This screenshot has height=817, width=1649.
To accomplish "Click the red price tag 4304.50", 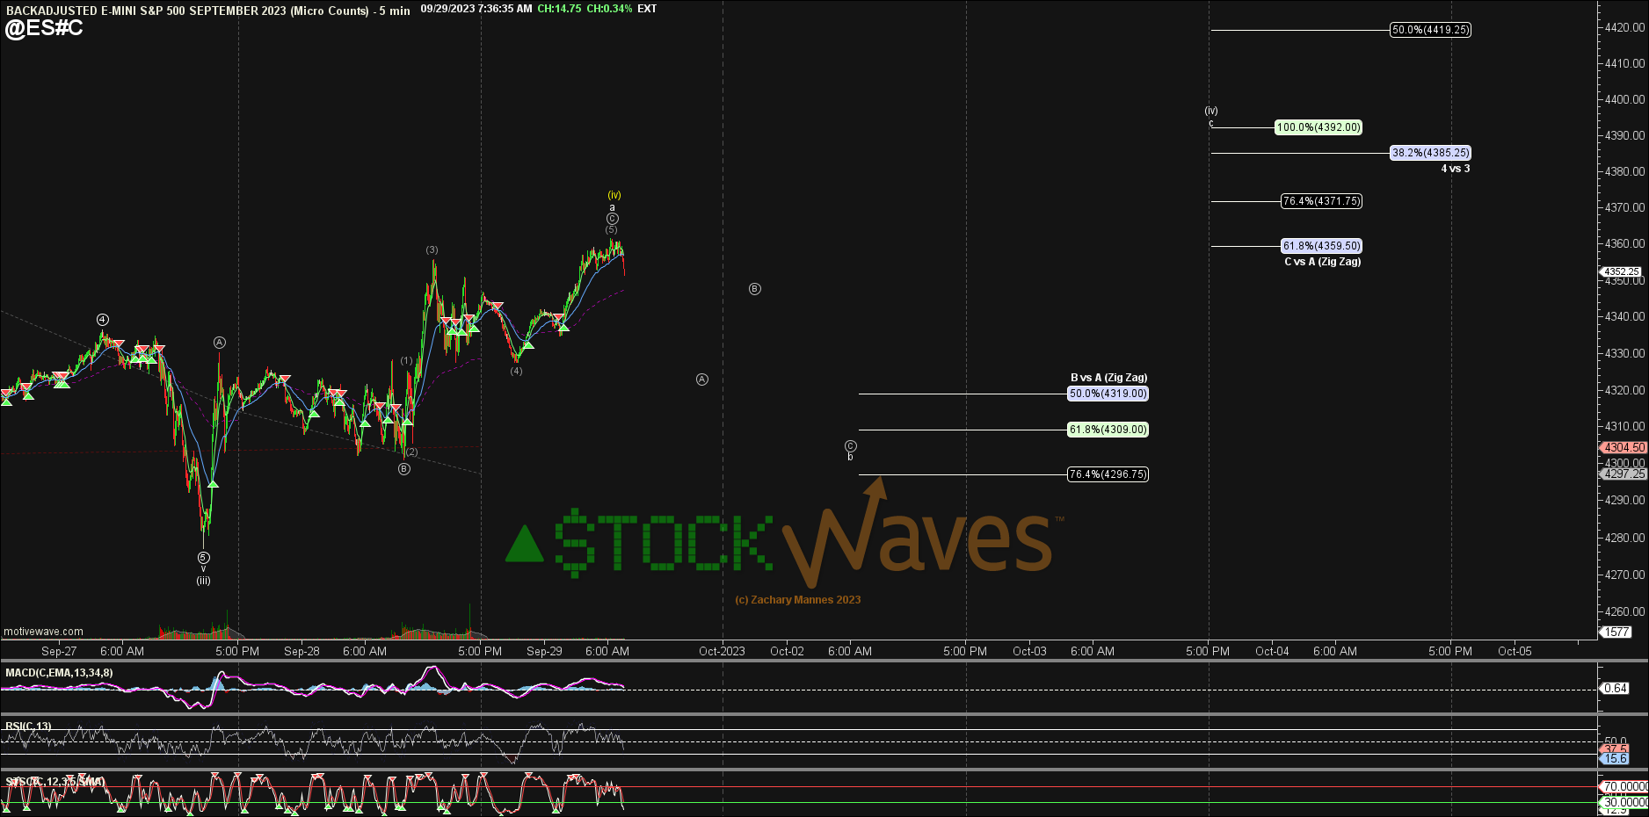I will 1623,447.
